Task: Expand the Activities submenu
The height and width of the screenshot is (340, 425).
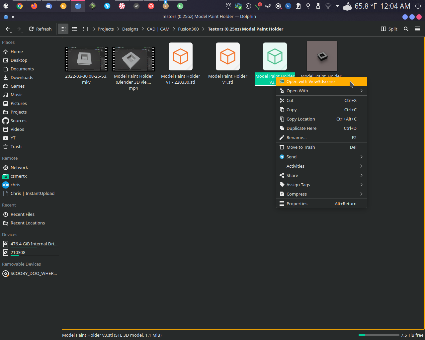Action: tap(321, 166)
